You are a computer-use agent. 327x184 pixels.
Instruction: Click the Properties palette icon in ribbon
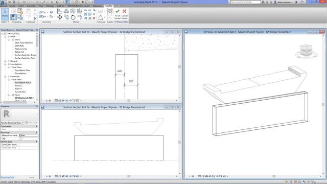tap(14, 17)
